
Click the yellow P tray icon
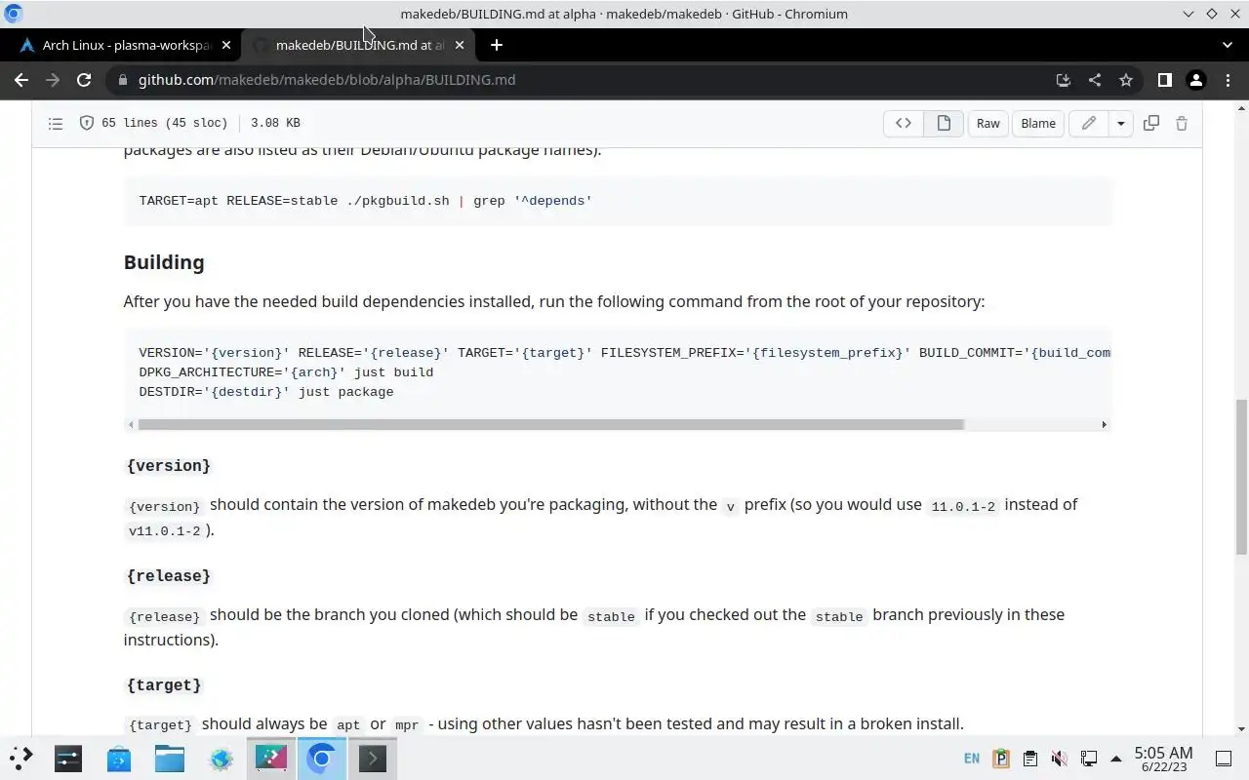[x=1000, y=759]
